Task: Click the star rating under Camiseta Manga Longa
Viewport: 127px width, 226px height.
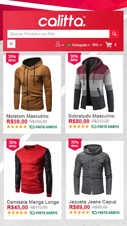Action: (x=17, y=213)
